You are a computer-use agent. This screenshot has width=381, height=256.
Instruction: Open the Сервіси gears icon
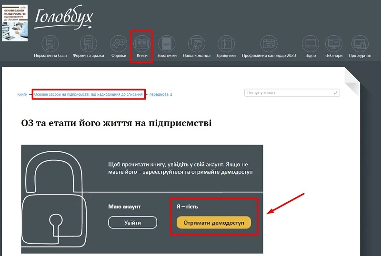119,44
